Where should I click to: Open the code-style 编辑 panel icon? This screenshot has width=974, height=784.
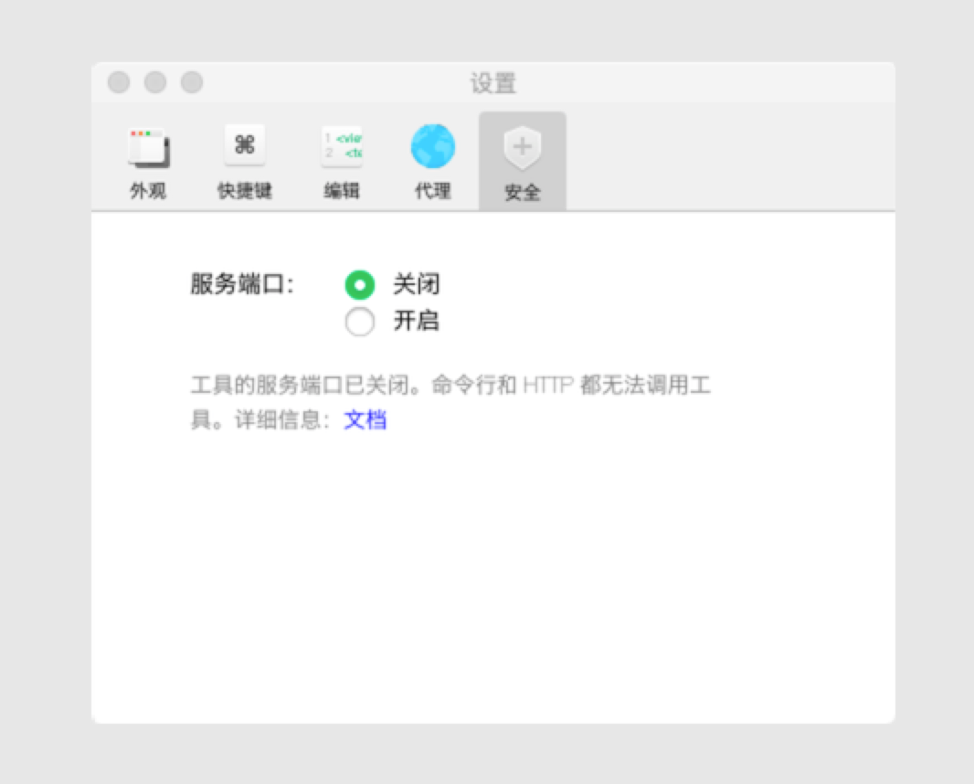tap(340, 145)
